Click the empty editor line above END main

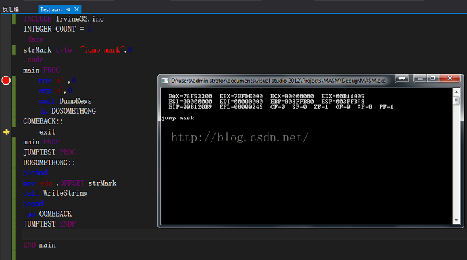[x=244, y=234]
